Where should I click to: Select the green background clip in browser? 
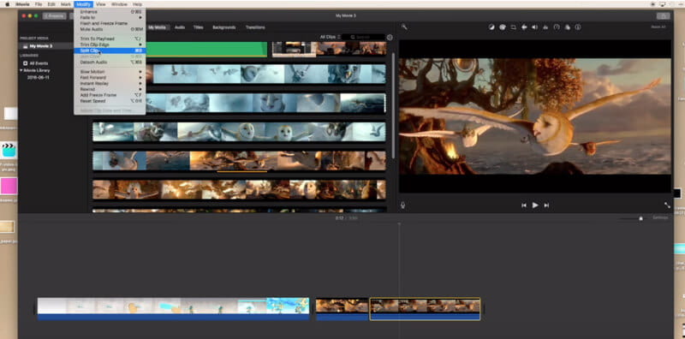point(206,50)
